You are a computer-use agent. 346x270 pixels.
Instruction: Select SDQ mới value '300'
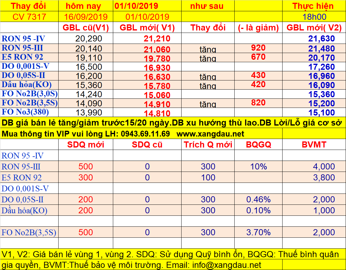86,177
